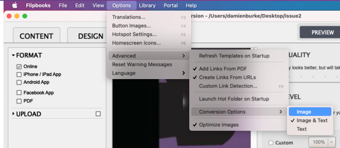The height and width of the screenshot is (148, 340).
Task: Select the Custom radio button
Action: 271,143
